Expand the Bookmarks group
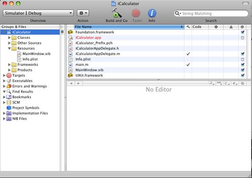This screenshot has width=252, height=178. (4, 97)
